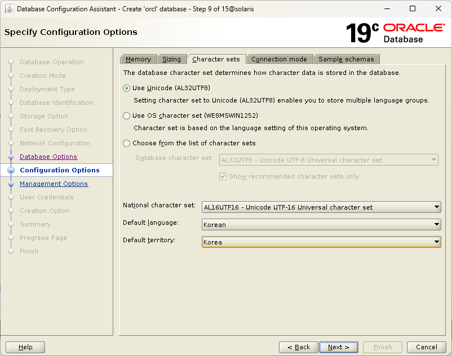
Task: Select the Use Unicode (AL32UTF8) radio button
Action: point(127,88)
